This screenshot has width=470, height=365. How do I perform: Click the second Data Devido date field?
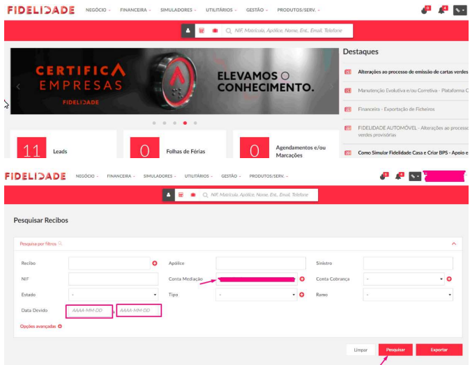(x=139, y=311)
